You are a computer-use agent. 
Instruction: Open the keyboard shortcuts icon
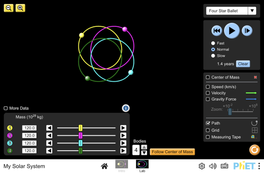[x=224, y=166]
